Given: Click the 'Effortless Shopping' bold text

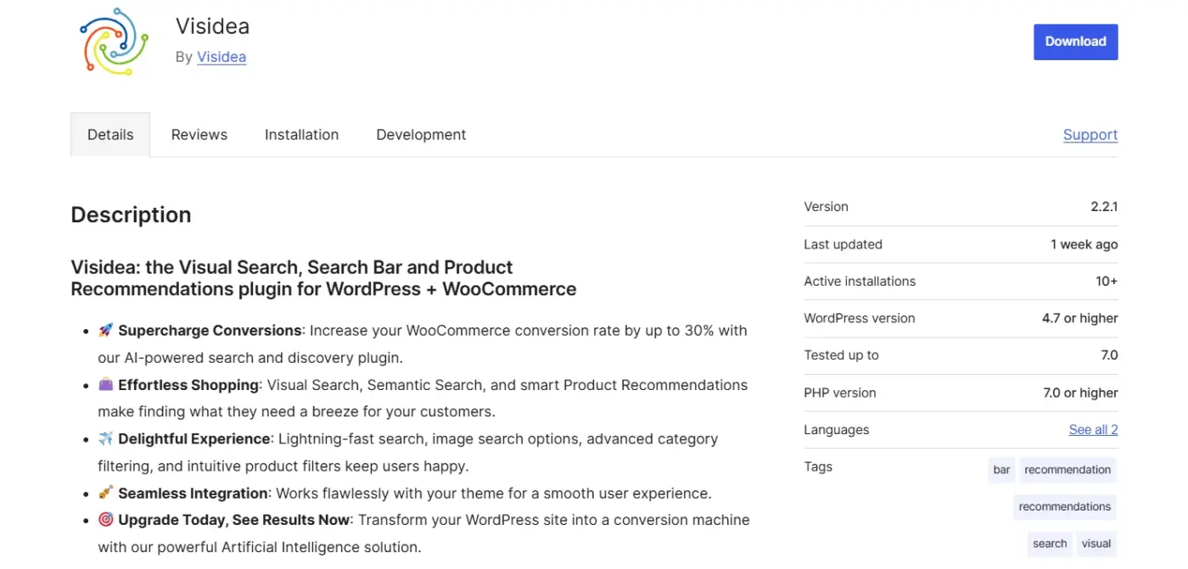Looking at the screenshot, I should point(188,385).
